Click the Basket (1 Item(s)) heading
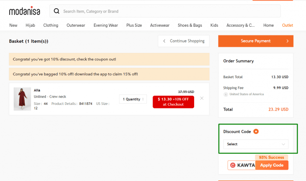The image size is (306, 181). tap(28, 41)
